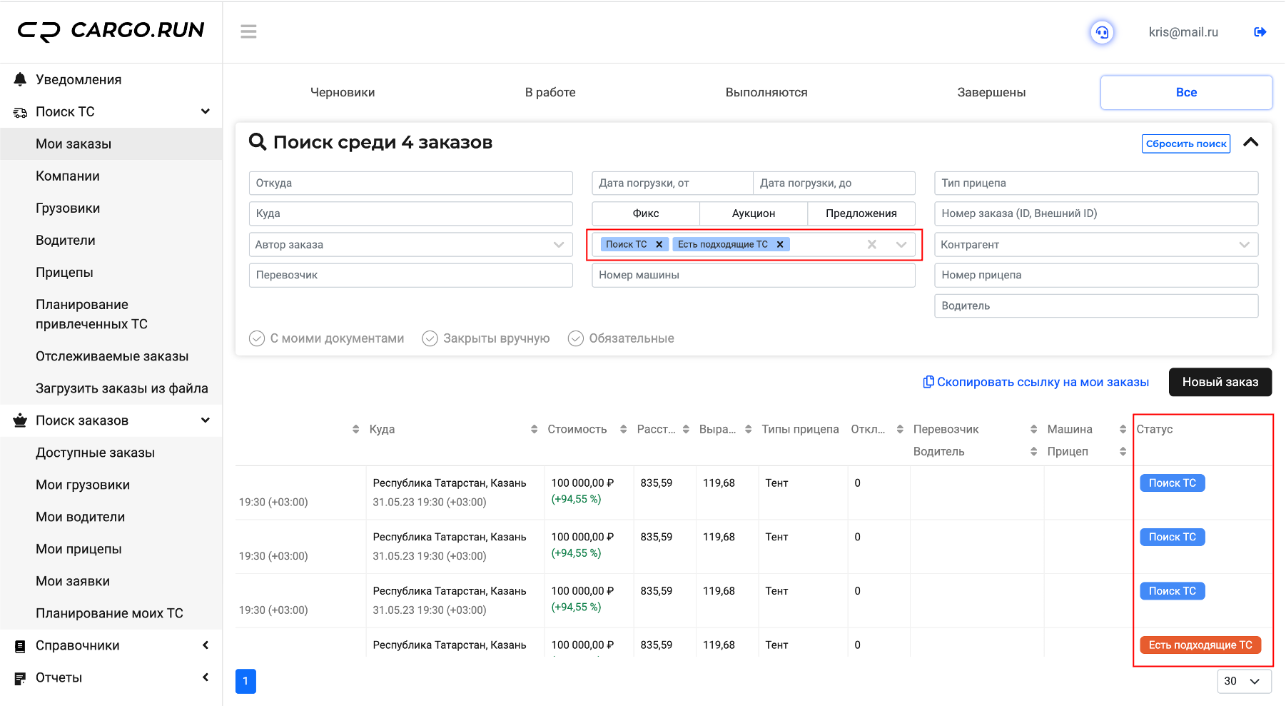Select the Завершены tab
Viewport: 1286px width, 706px height.
tap(991, 92)
